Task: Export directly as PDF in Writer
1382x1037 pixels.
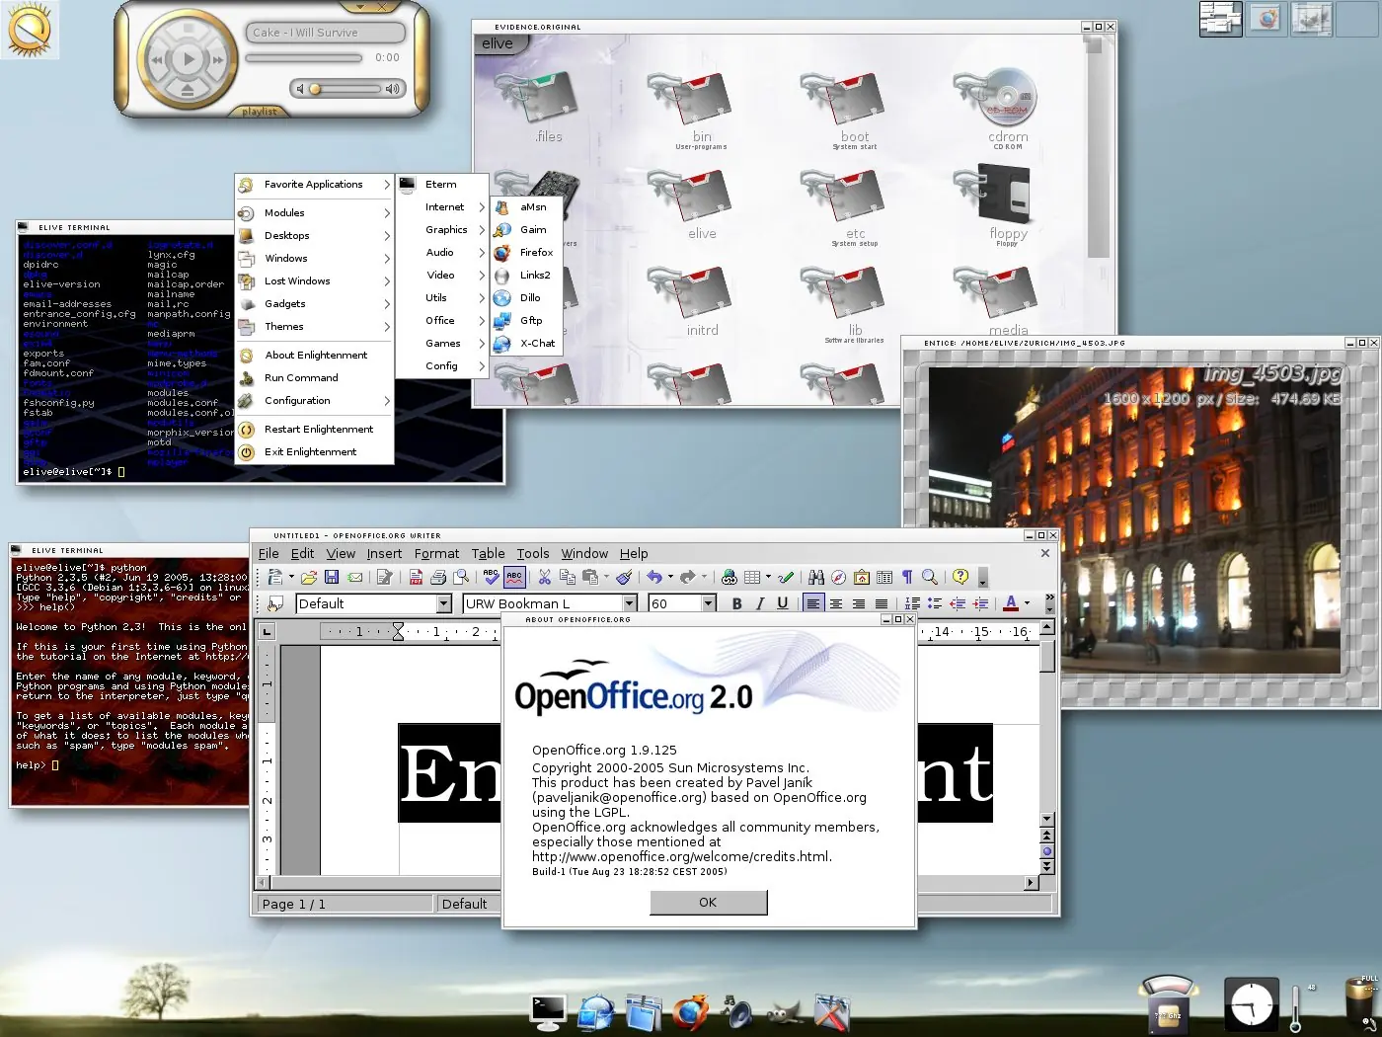Action: [x=416, y=577]
